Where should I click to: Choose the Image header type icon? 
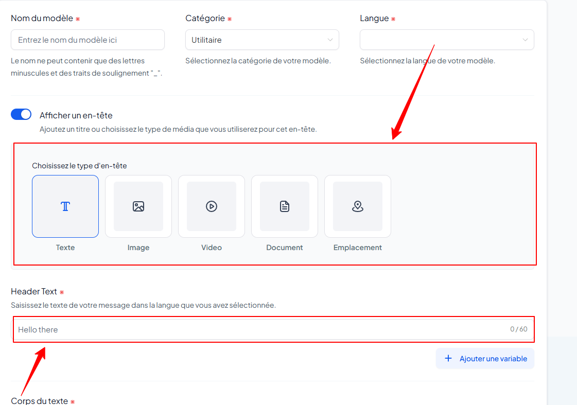[x=138, y=206]
